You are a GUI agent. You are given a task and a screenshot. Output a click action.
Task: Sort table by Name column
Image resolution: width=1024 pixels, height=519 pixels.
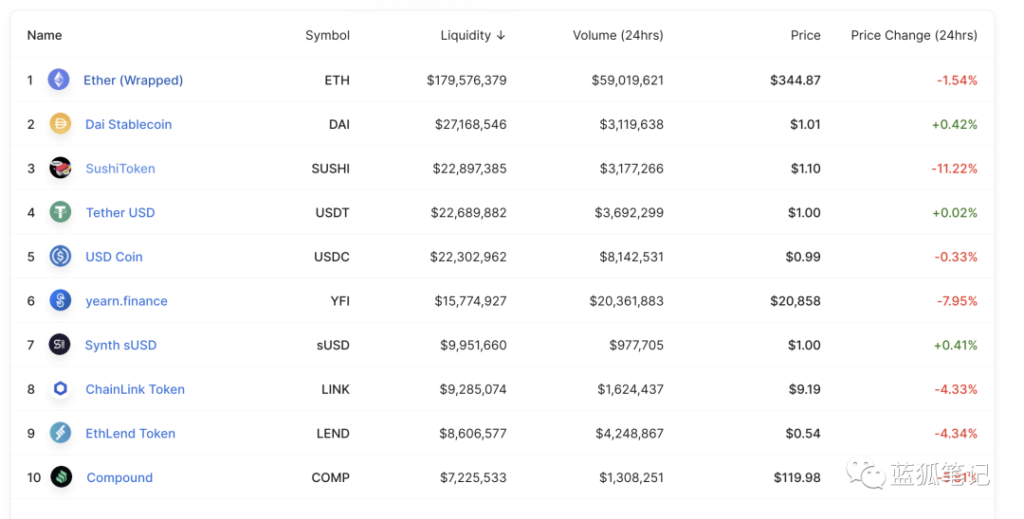(x=45, y=35)
